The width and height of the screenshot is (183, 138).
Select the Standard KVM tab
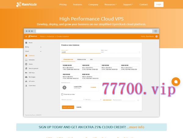point(68,60)
